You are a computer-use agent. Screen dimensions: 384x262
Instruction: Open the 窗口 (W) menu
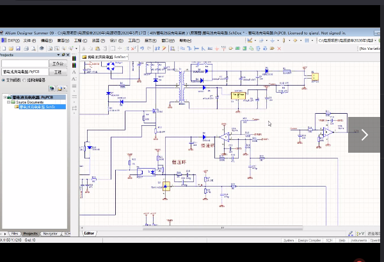pos(168,40)
